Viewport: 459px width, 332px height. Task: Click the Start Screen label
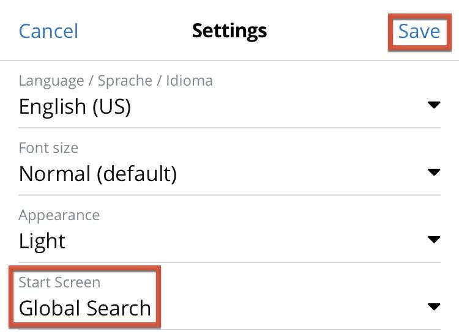[x=59, y=282]
